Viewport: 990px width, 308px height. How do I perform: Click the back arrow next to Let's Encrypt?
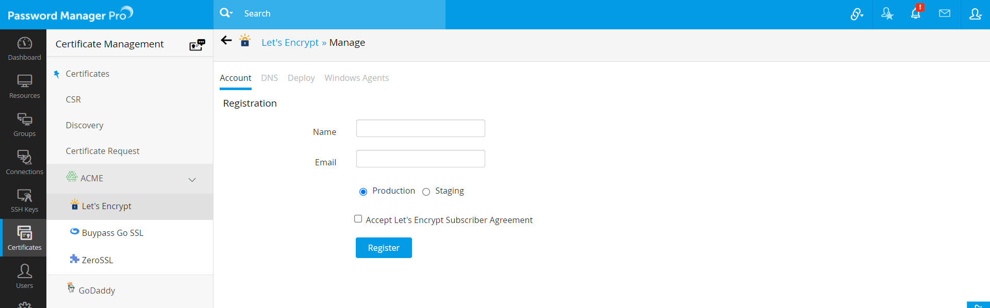point(226,41)
